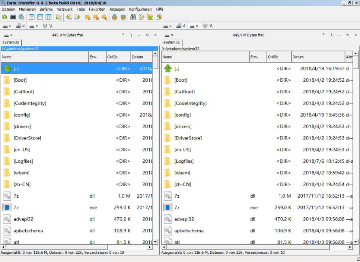The height and width of the screenshot is (262, 360).
Task: Select apisetschema dll in right panel
Action: tap(257, 231)
